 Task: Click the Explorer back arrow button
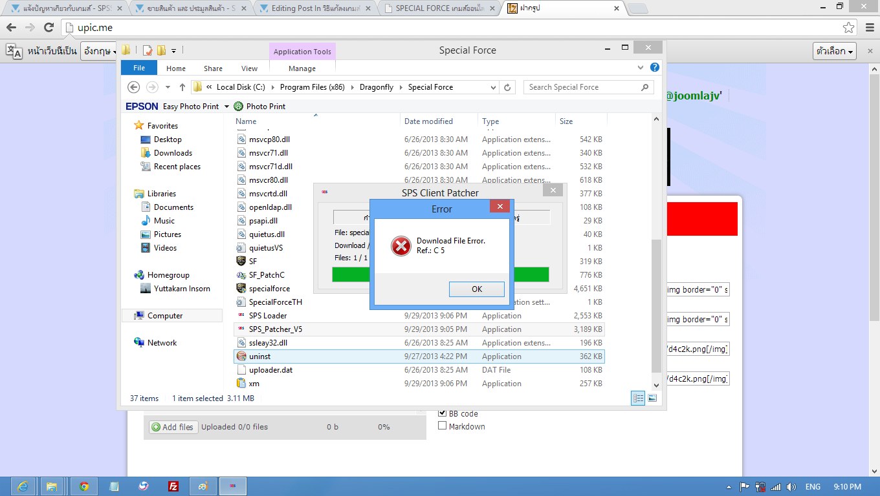tap(133, 87)
